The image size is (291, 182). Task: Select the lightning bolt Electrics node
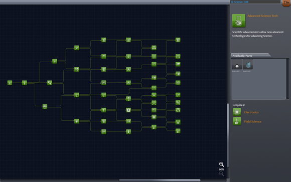[104, 110]
